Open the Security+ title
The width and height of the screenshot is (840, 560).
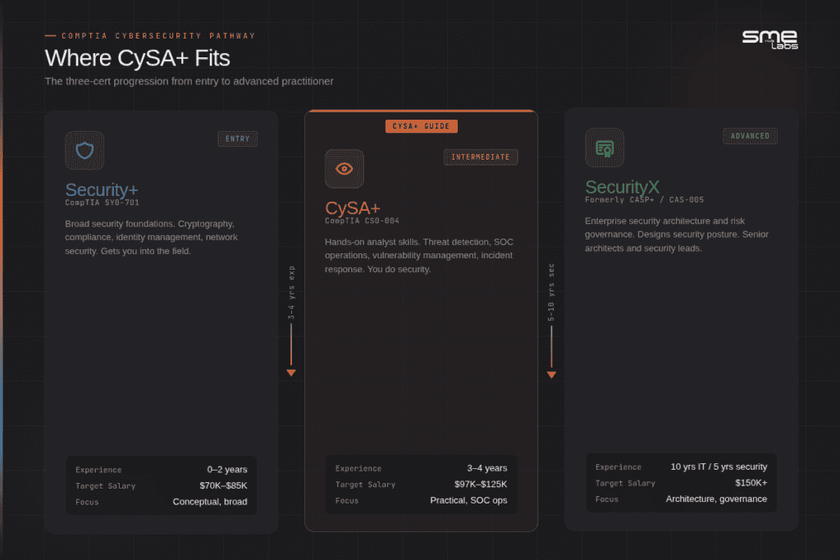[x=101, y=189]
